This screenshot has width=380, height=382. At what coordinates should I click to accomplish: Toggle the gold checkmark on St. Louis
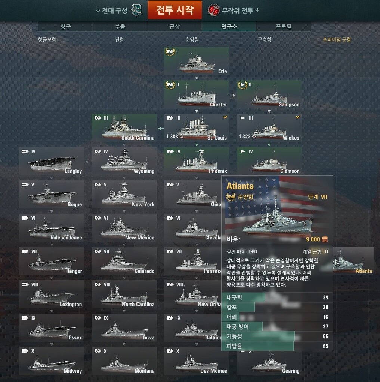225,117
